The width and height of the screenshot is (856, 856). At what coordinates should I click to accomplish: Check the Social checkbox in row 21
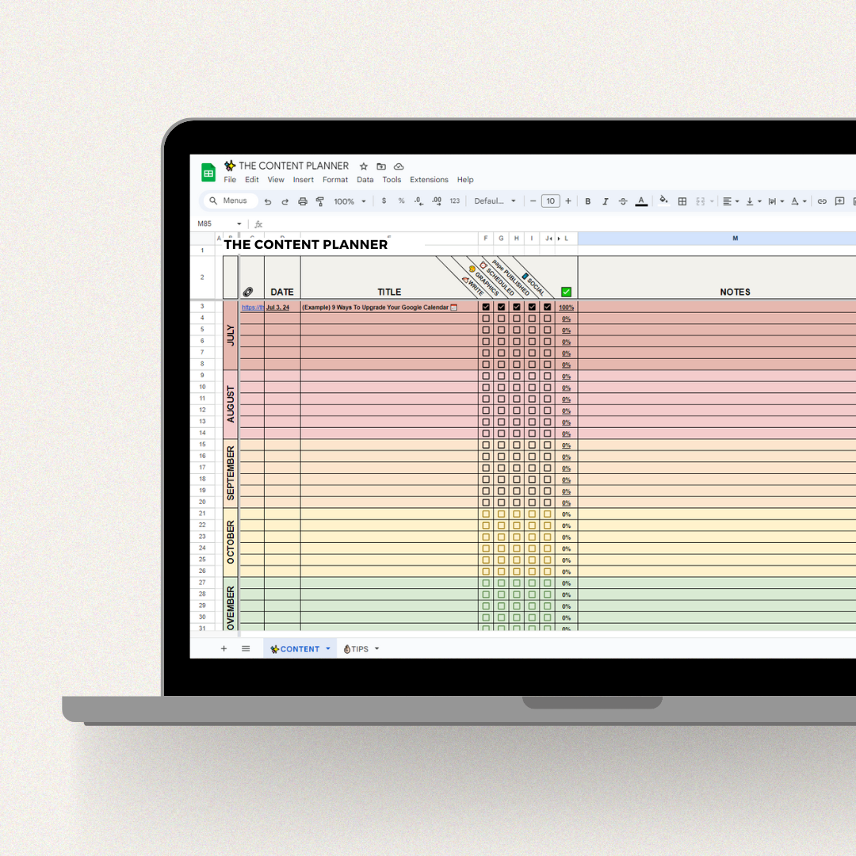tap(547, 514)
